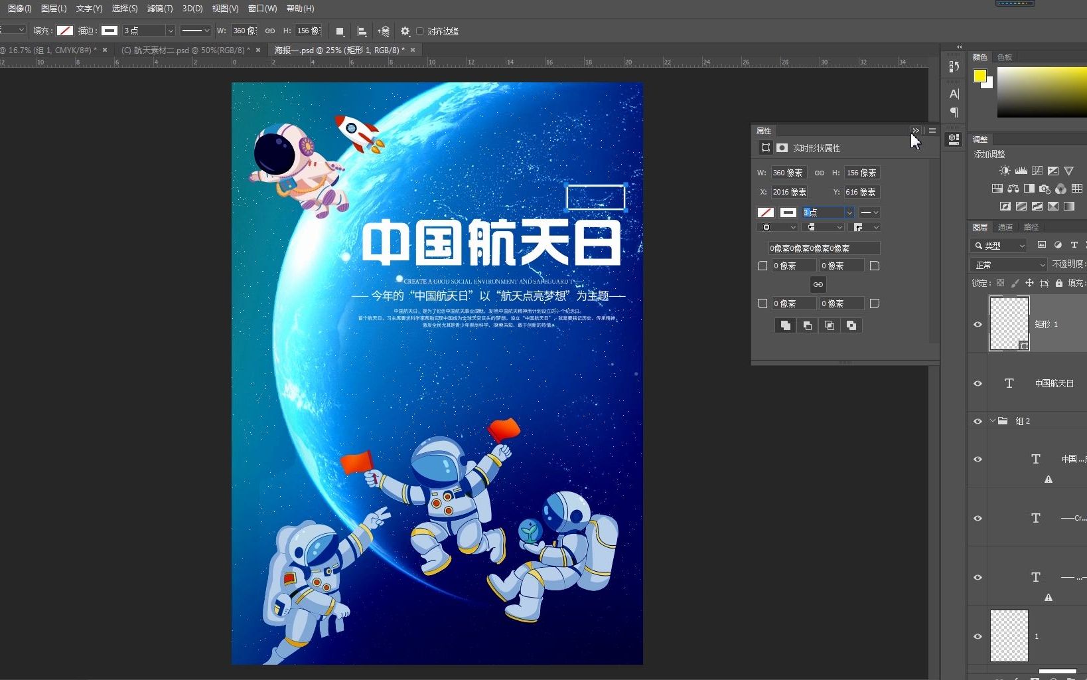Screen dimensions: 1087x680
Task: Click the masks icon in Properties panel
Action: point(782,147)
